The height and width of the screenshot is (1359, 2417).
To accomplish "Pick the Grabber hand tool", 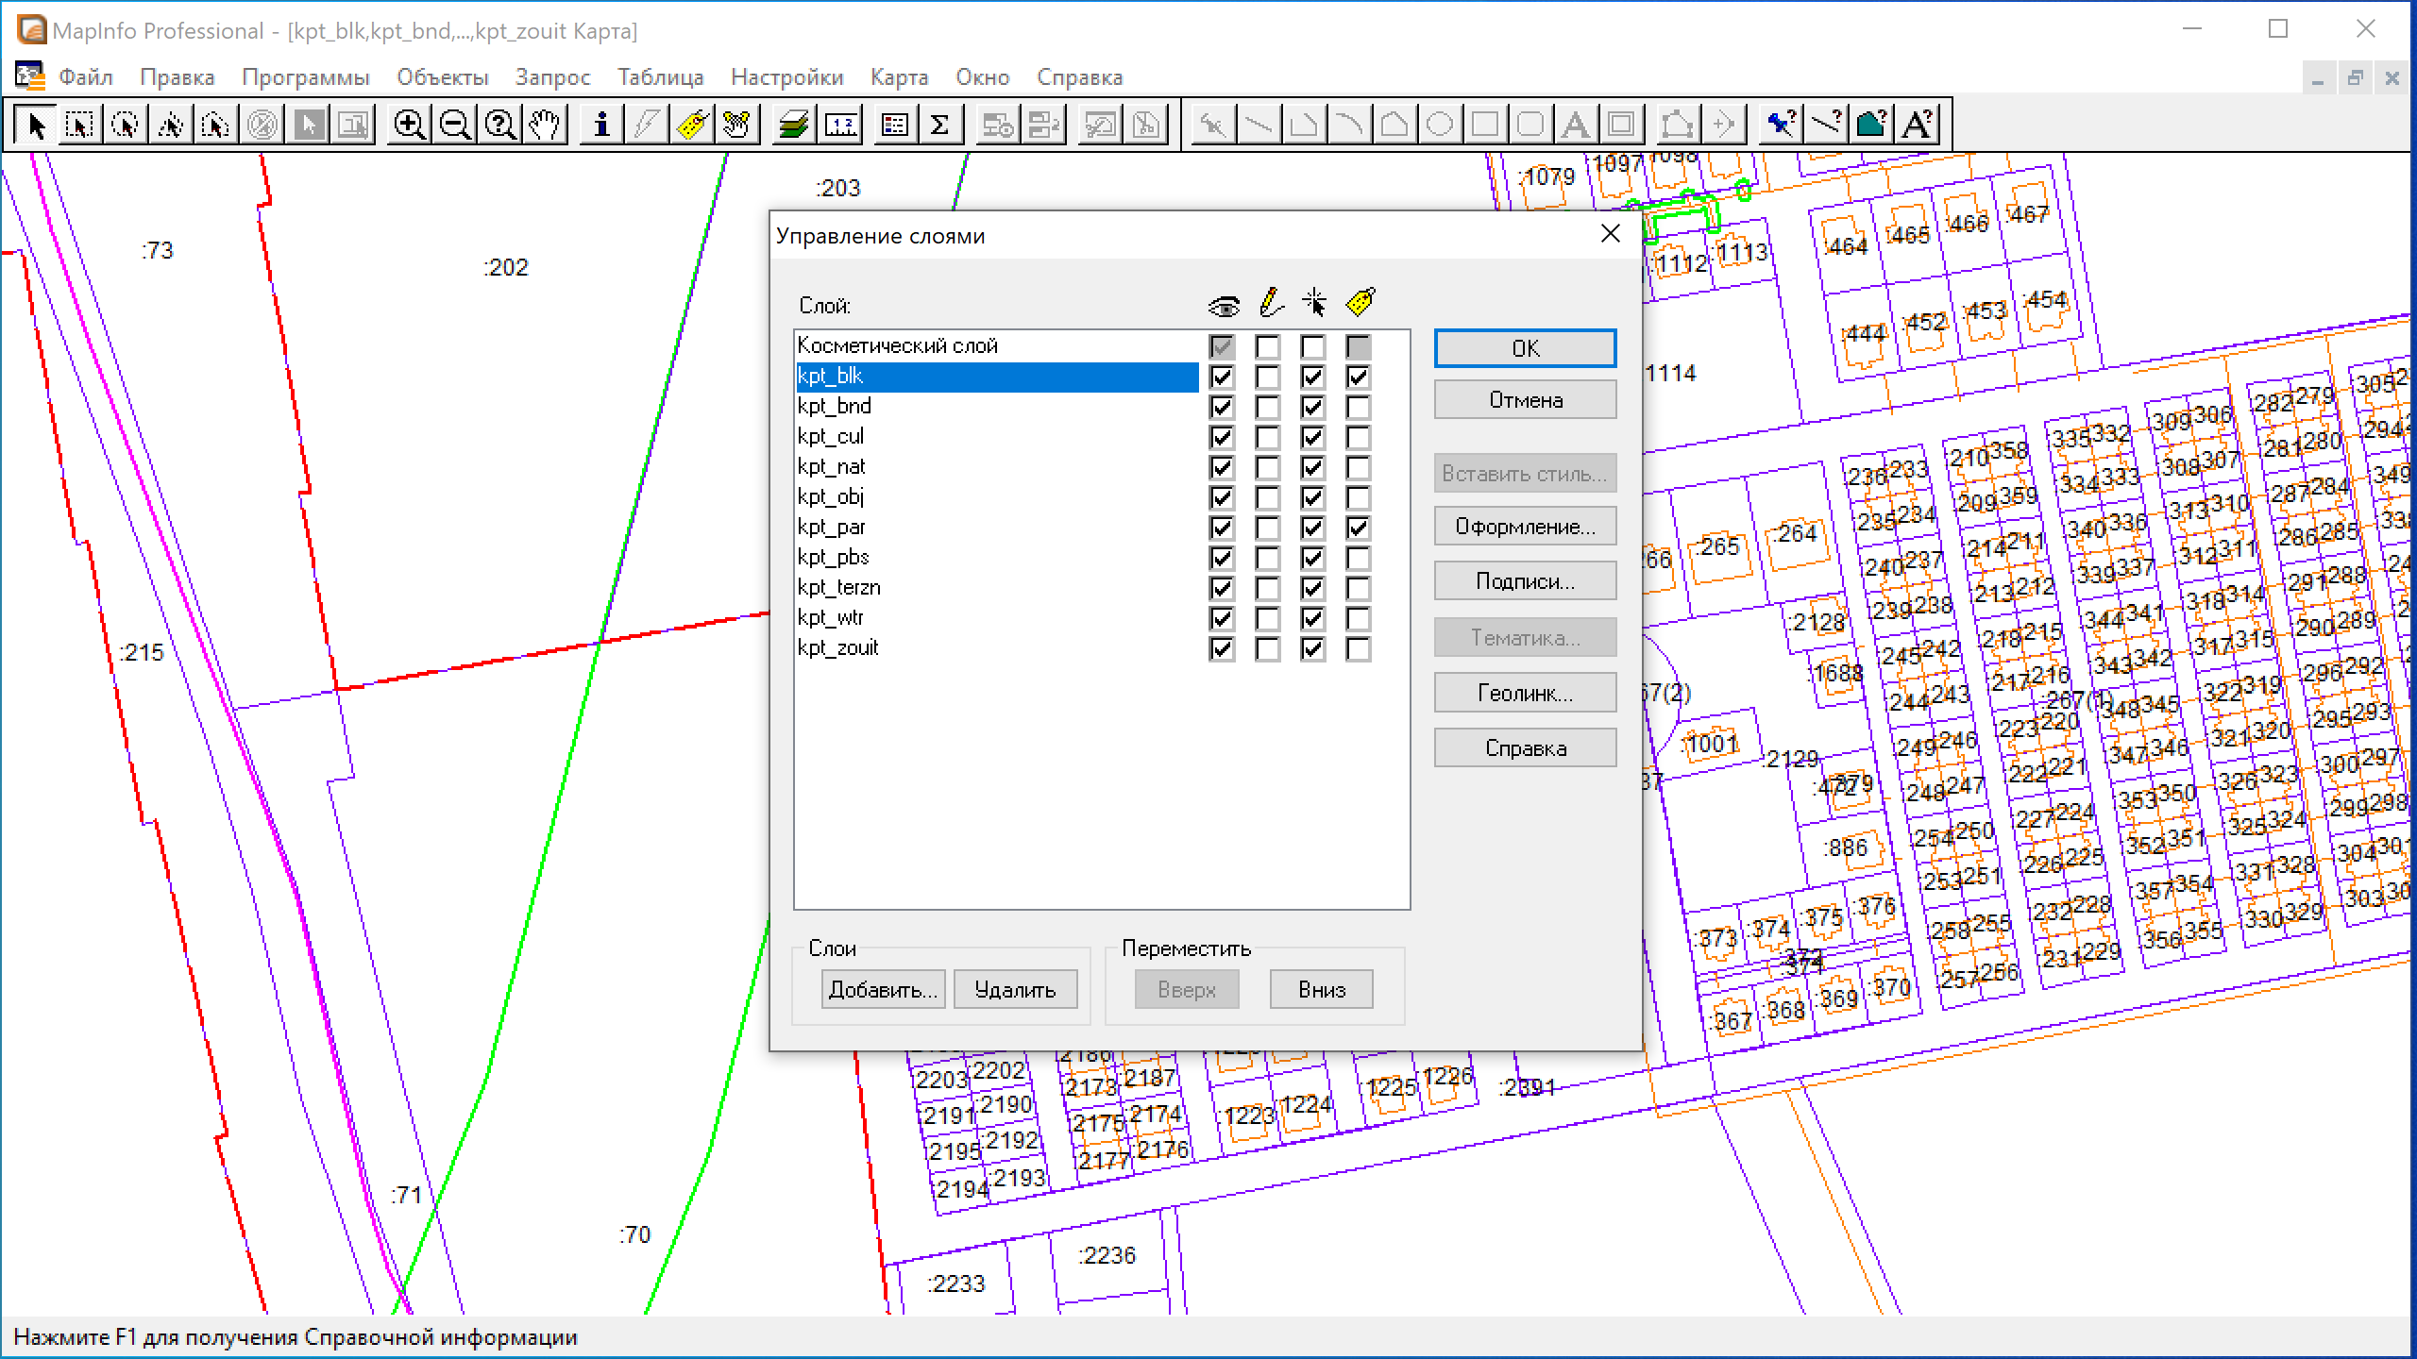I will (546, 125).
